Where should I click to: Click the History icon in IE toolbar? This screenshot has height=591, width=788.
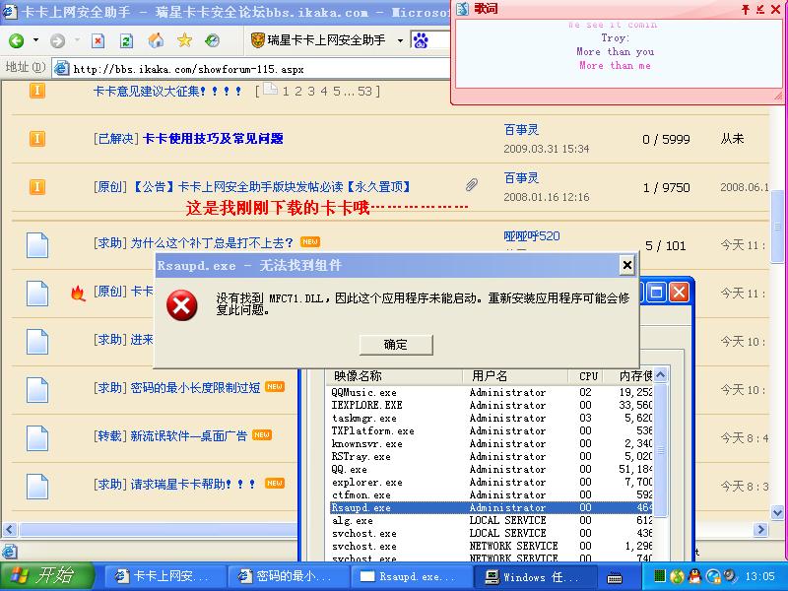pyautogui.click(x=212, y=40)
